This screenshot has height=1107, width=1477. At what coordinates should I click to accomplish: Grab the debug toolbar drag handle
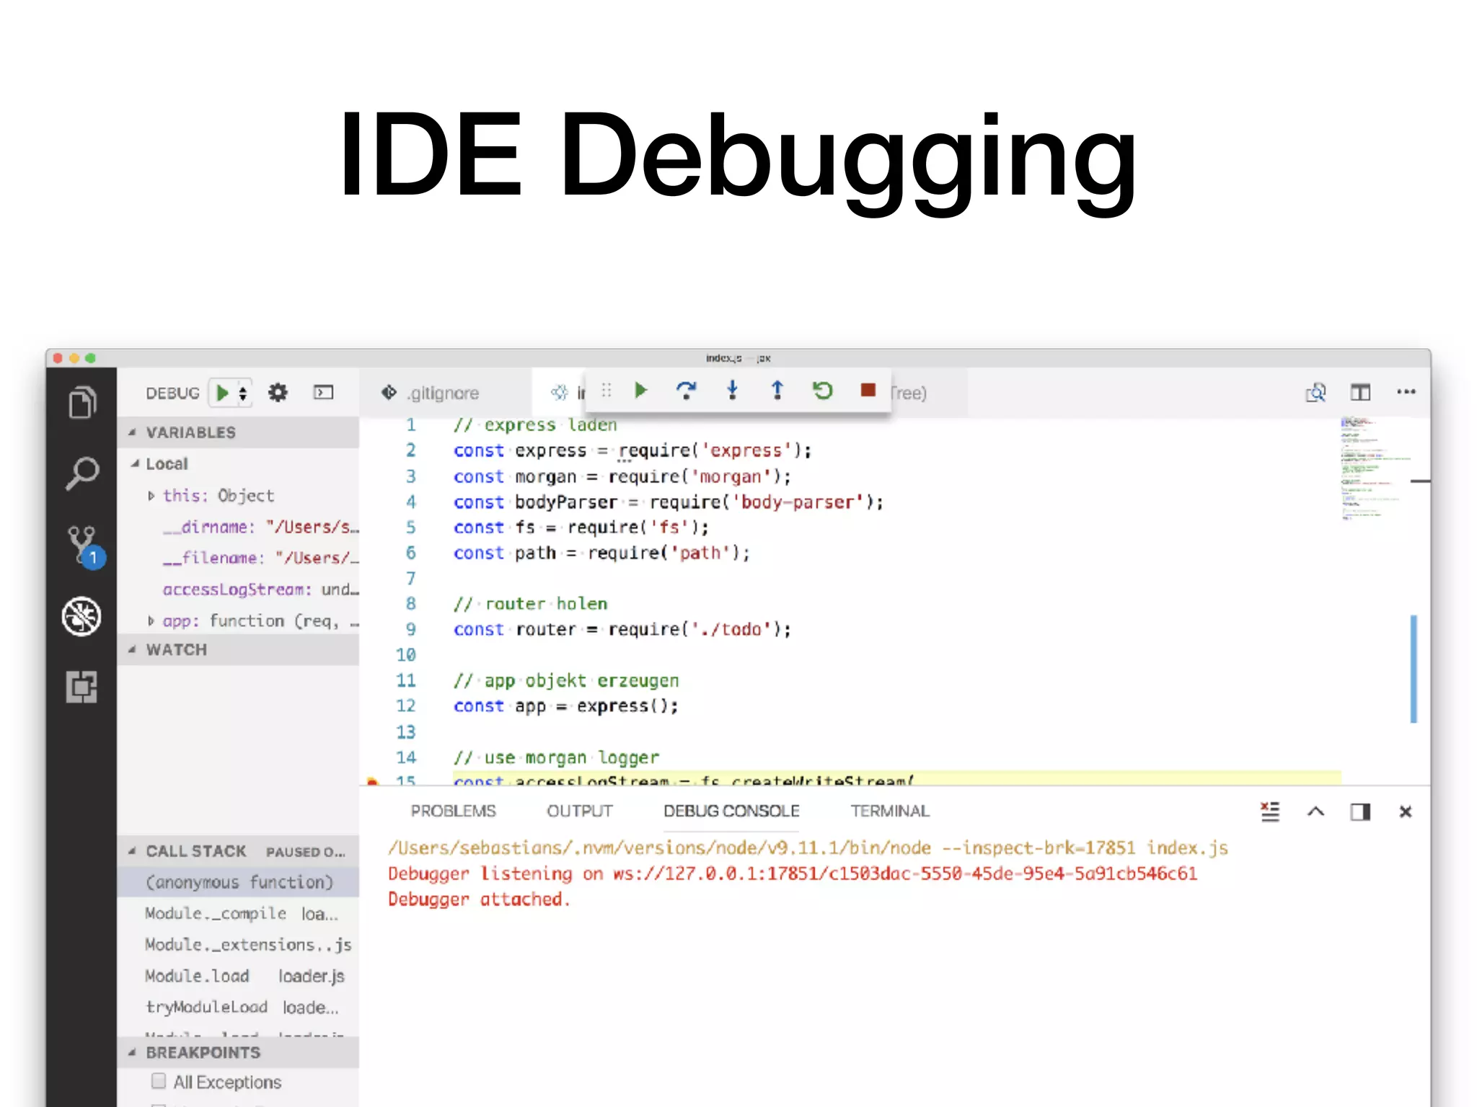tap(607, 391)
